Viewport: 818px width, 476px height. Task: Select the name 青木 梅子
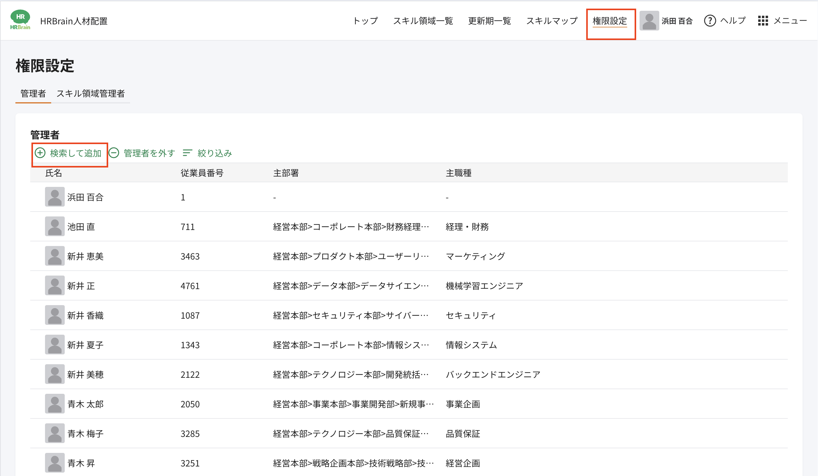point(85,434)
